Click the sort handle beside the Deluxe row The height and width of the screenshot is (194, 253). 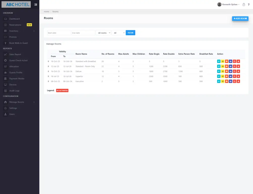(48, 71)
